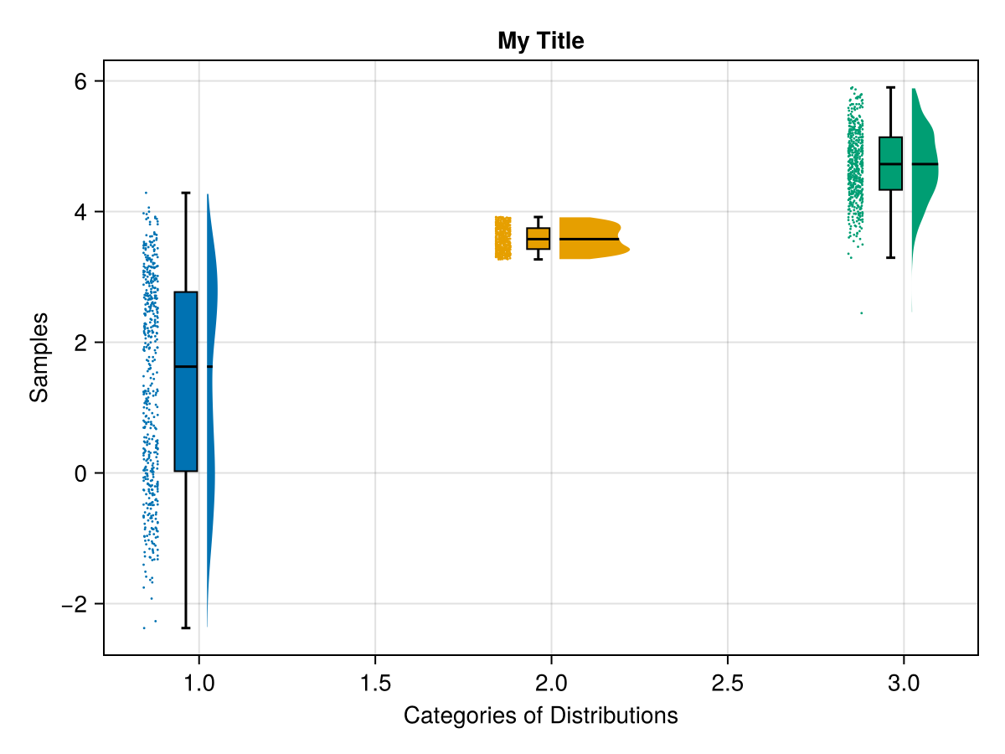
Task: Click the x-axis tick label 1.5
Action: point(374,681)
